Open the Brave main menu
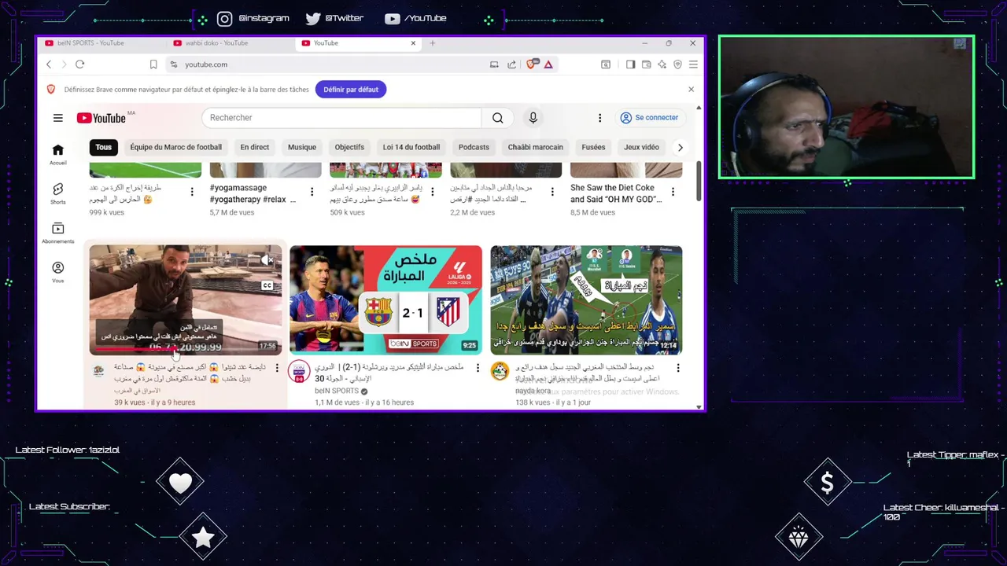 (693, 64)
